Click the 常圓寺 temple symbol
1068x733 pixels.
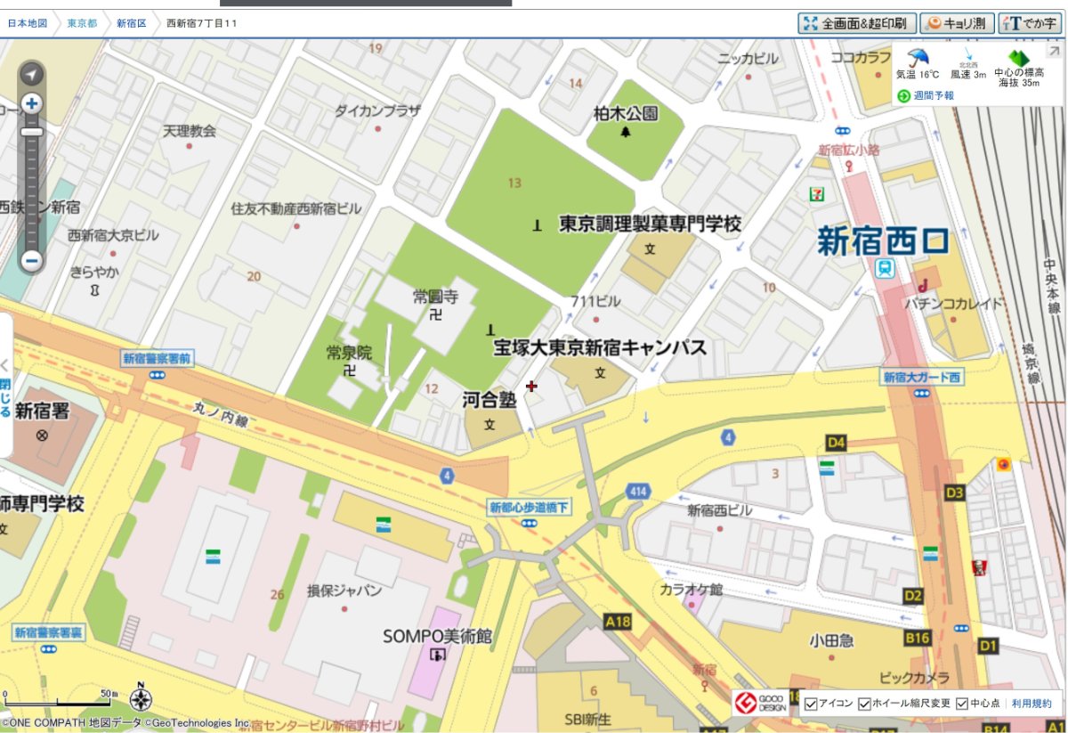click(x=436, y=315)
